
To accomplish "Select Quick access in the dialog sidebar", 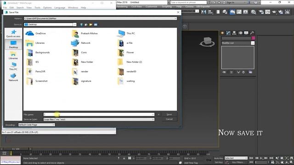I will [x=13, y=33].
